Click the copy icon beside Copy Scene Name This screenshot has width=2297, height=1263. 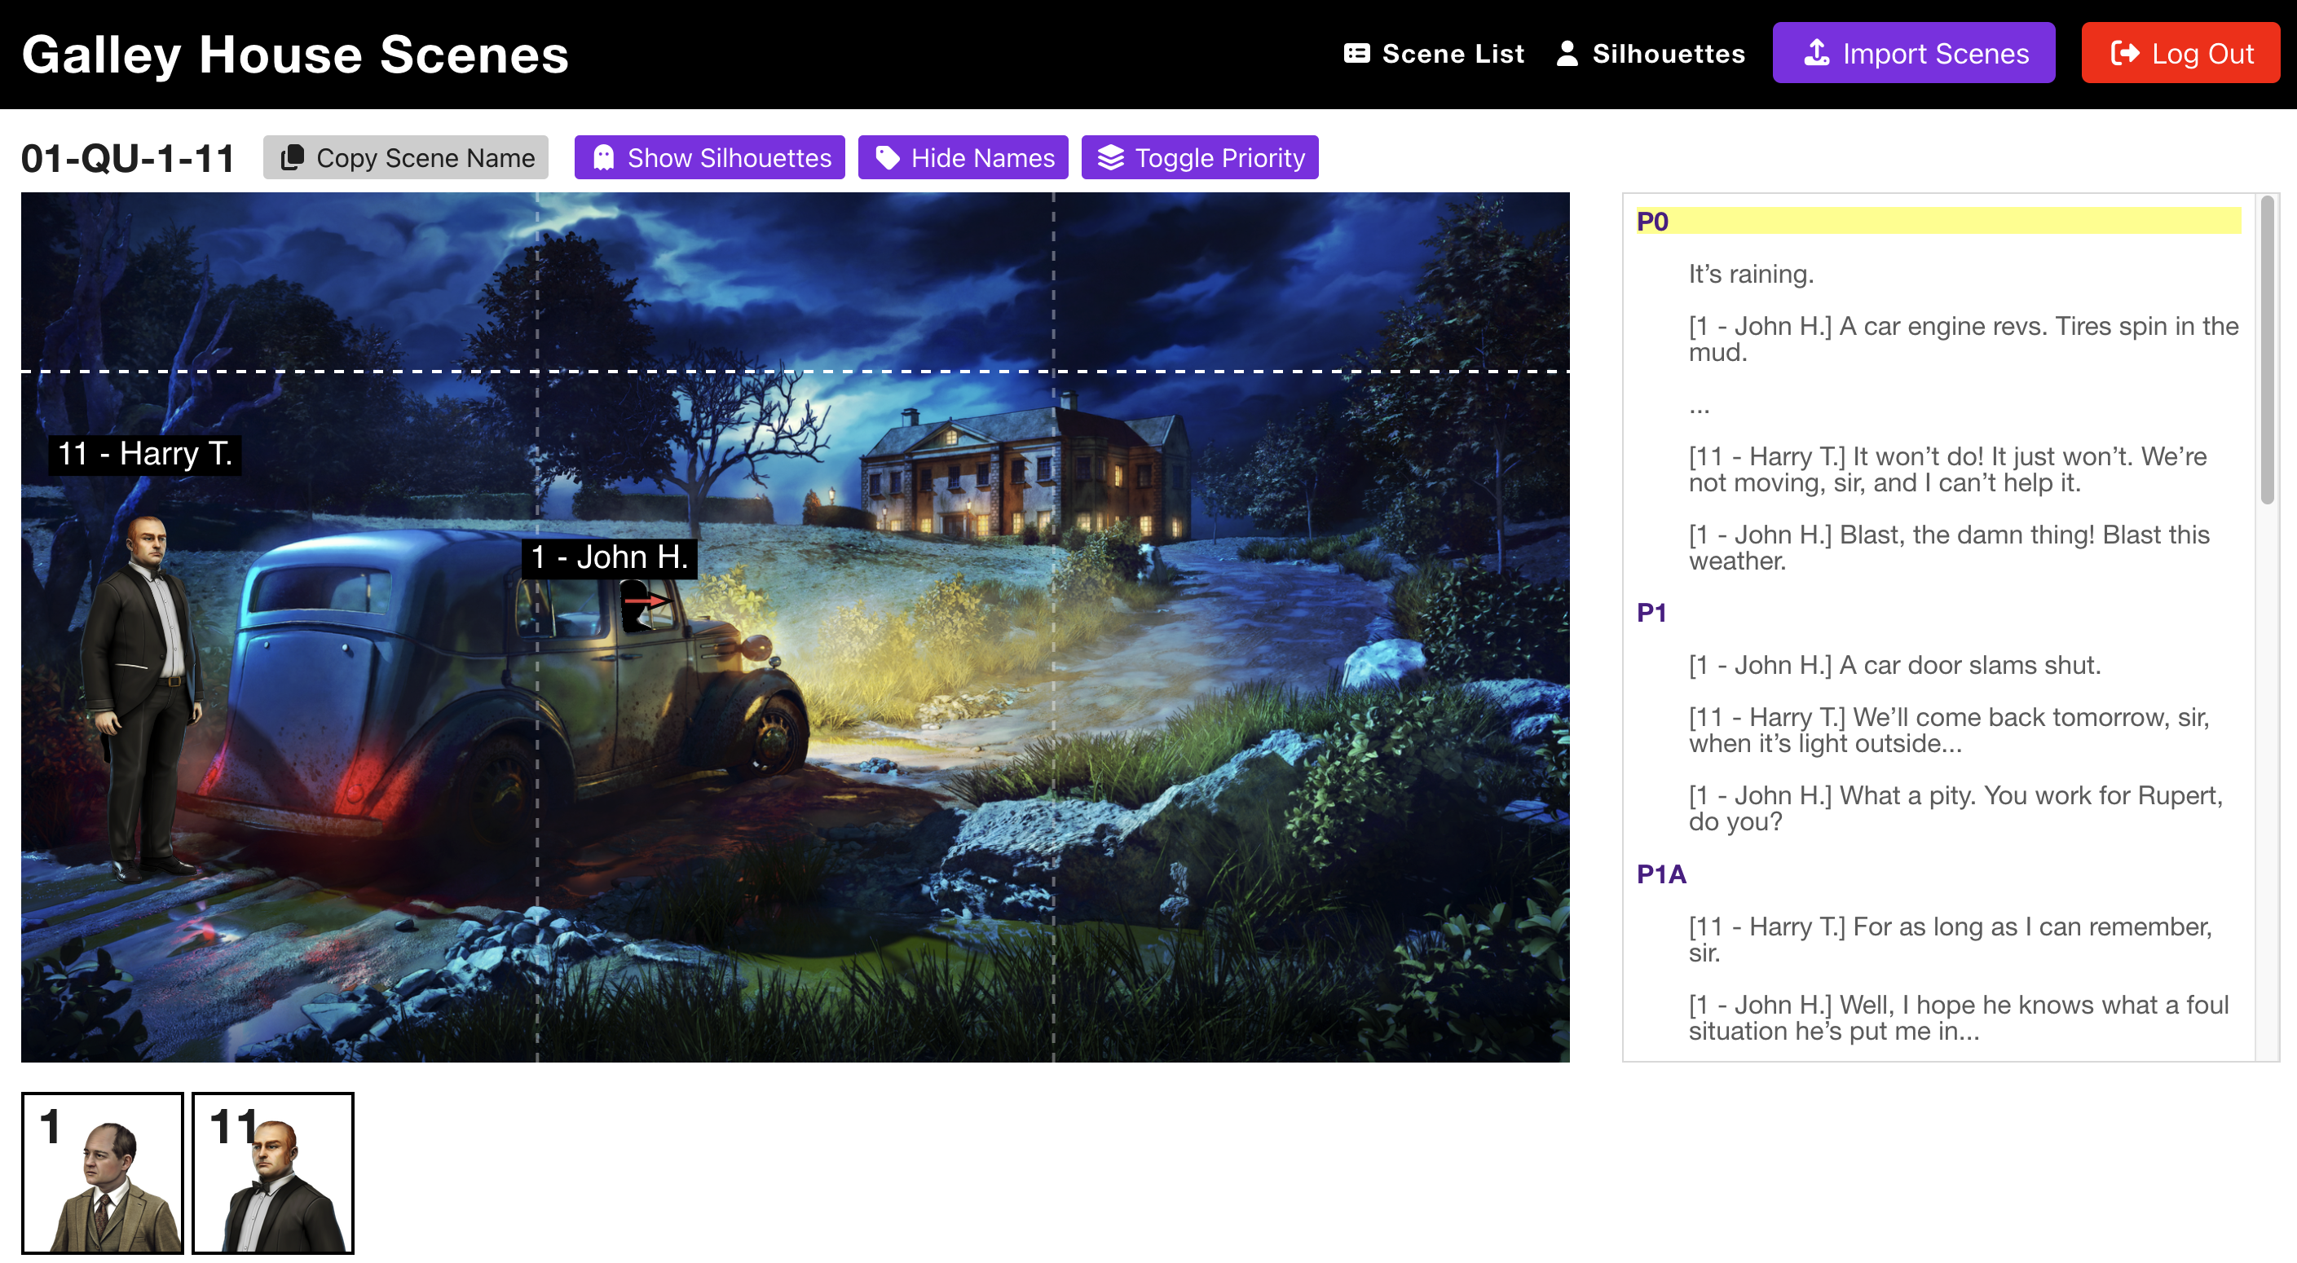(293, 158)
